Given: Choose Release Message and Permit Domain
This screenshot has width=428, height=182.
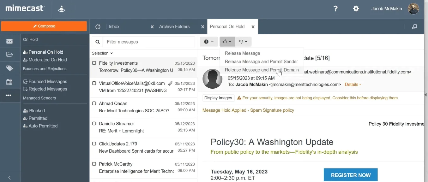Looking at the screenshot, I should [x=262, y=70].
